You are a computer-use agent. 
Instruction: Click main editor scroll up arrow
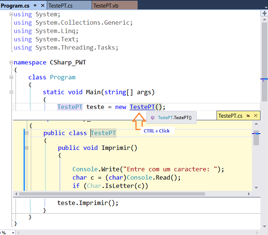[x=264, y=19]
